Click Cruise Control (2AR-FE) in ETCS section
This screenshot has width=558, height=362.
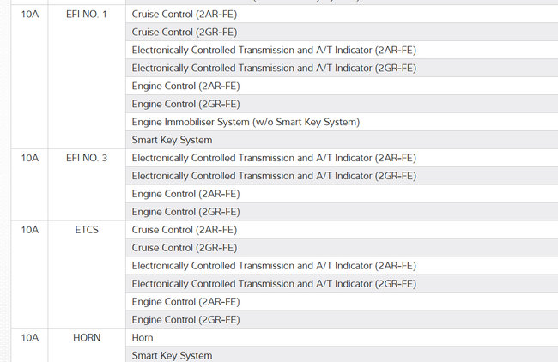click(x=185, y=230)
